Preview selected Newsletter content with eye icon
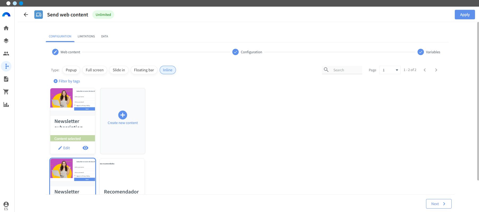This screenshot has width=479, height=212. pyautogui.click(x=85, y=148)
